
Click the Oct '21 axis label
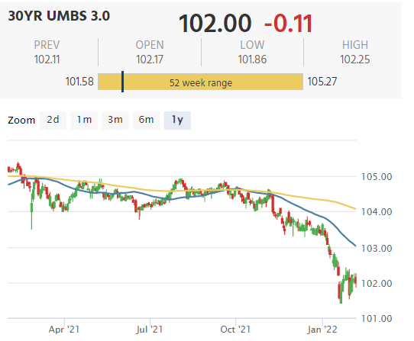[x=235, y=330]
